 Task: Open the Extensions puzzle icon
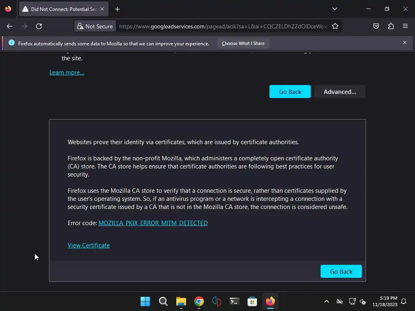point(391,26)
